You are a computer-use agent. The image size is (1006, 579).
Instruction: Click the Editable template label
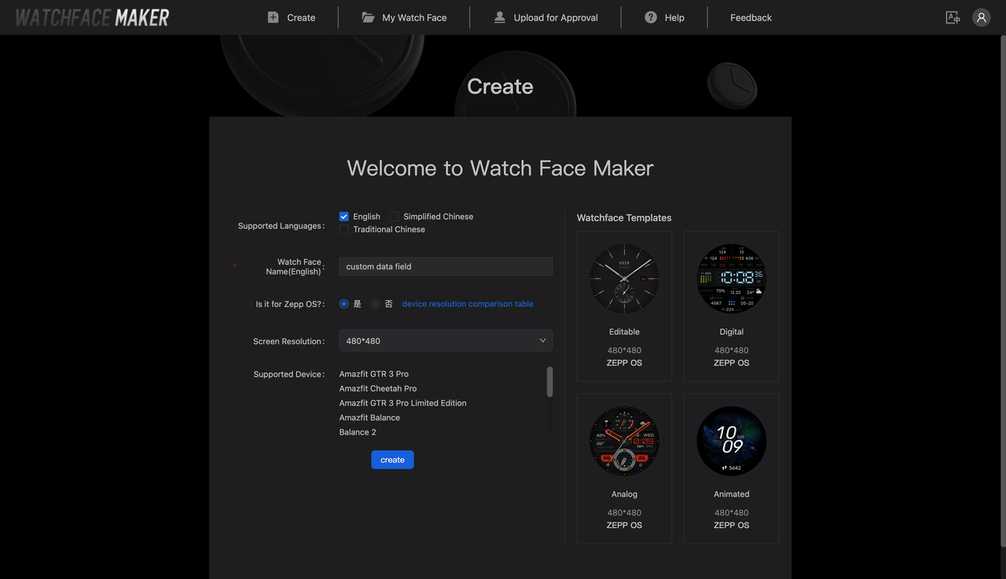624,332
